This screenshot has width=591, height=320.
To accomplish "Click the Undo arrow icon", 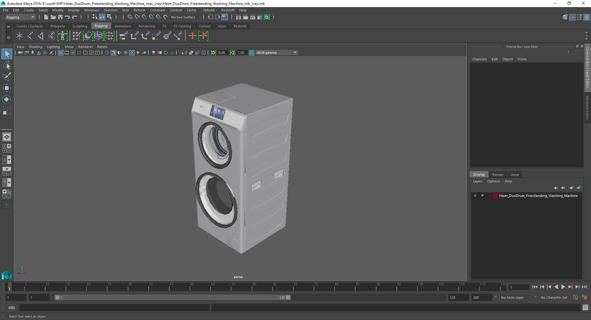I will [67, 17].
